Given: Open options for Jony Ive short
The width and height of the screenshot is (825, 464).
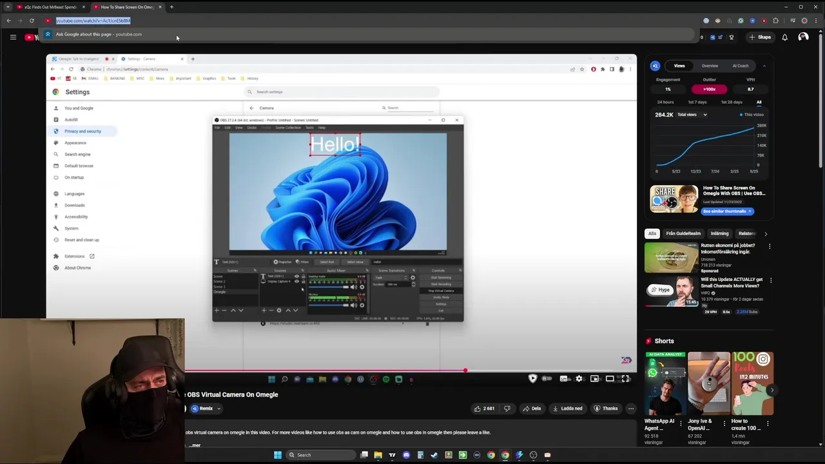Looking at the screenshot, I should pos(724,423).
